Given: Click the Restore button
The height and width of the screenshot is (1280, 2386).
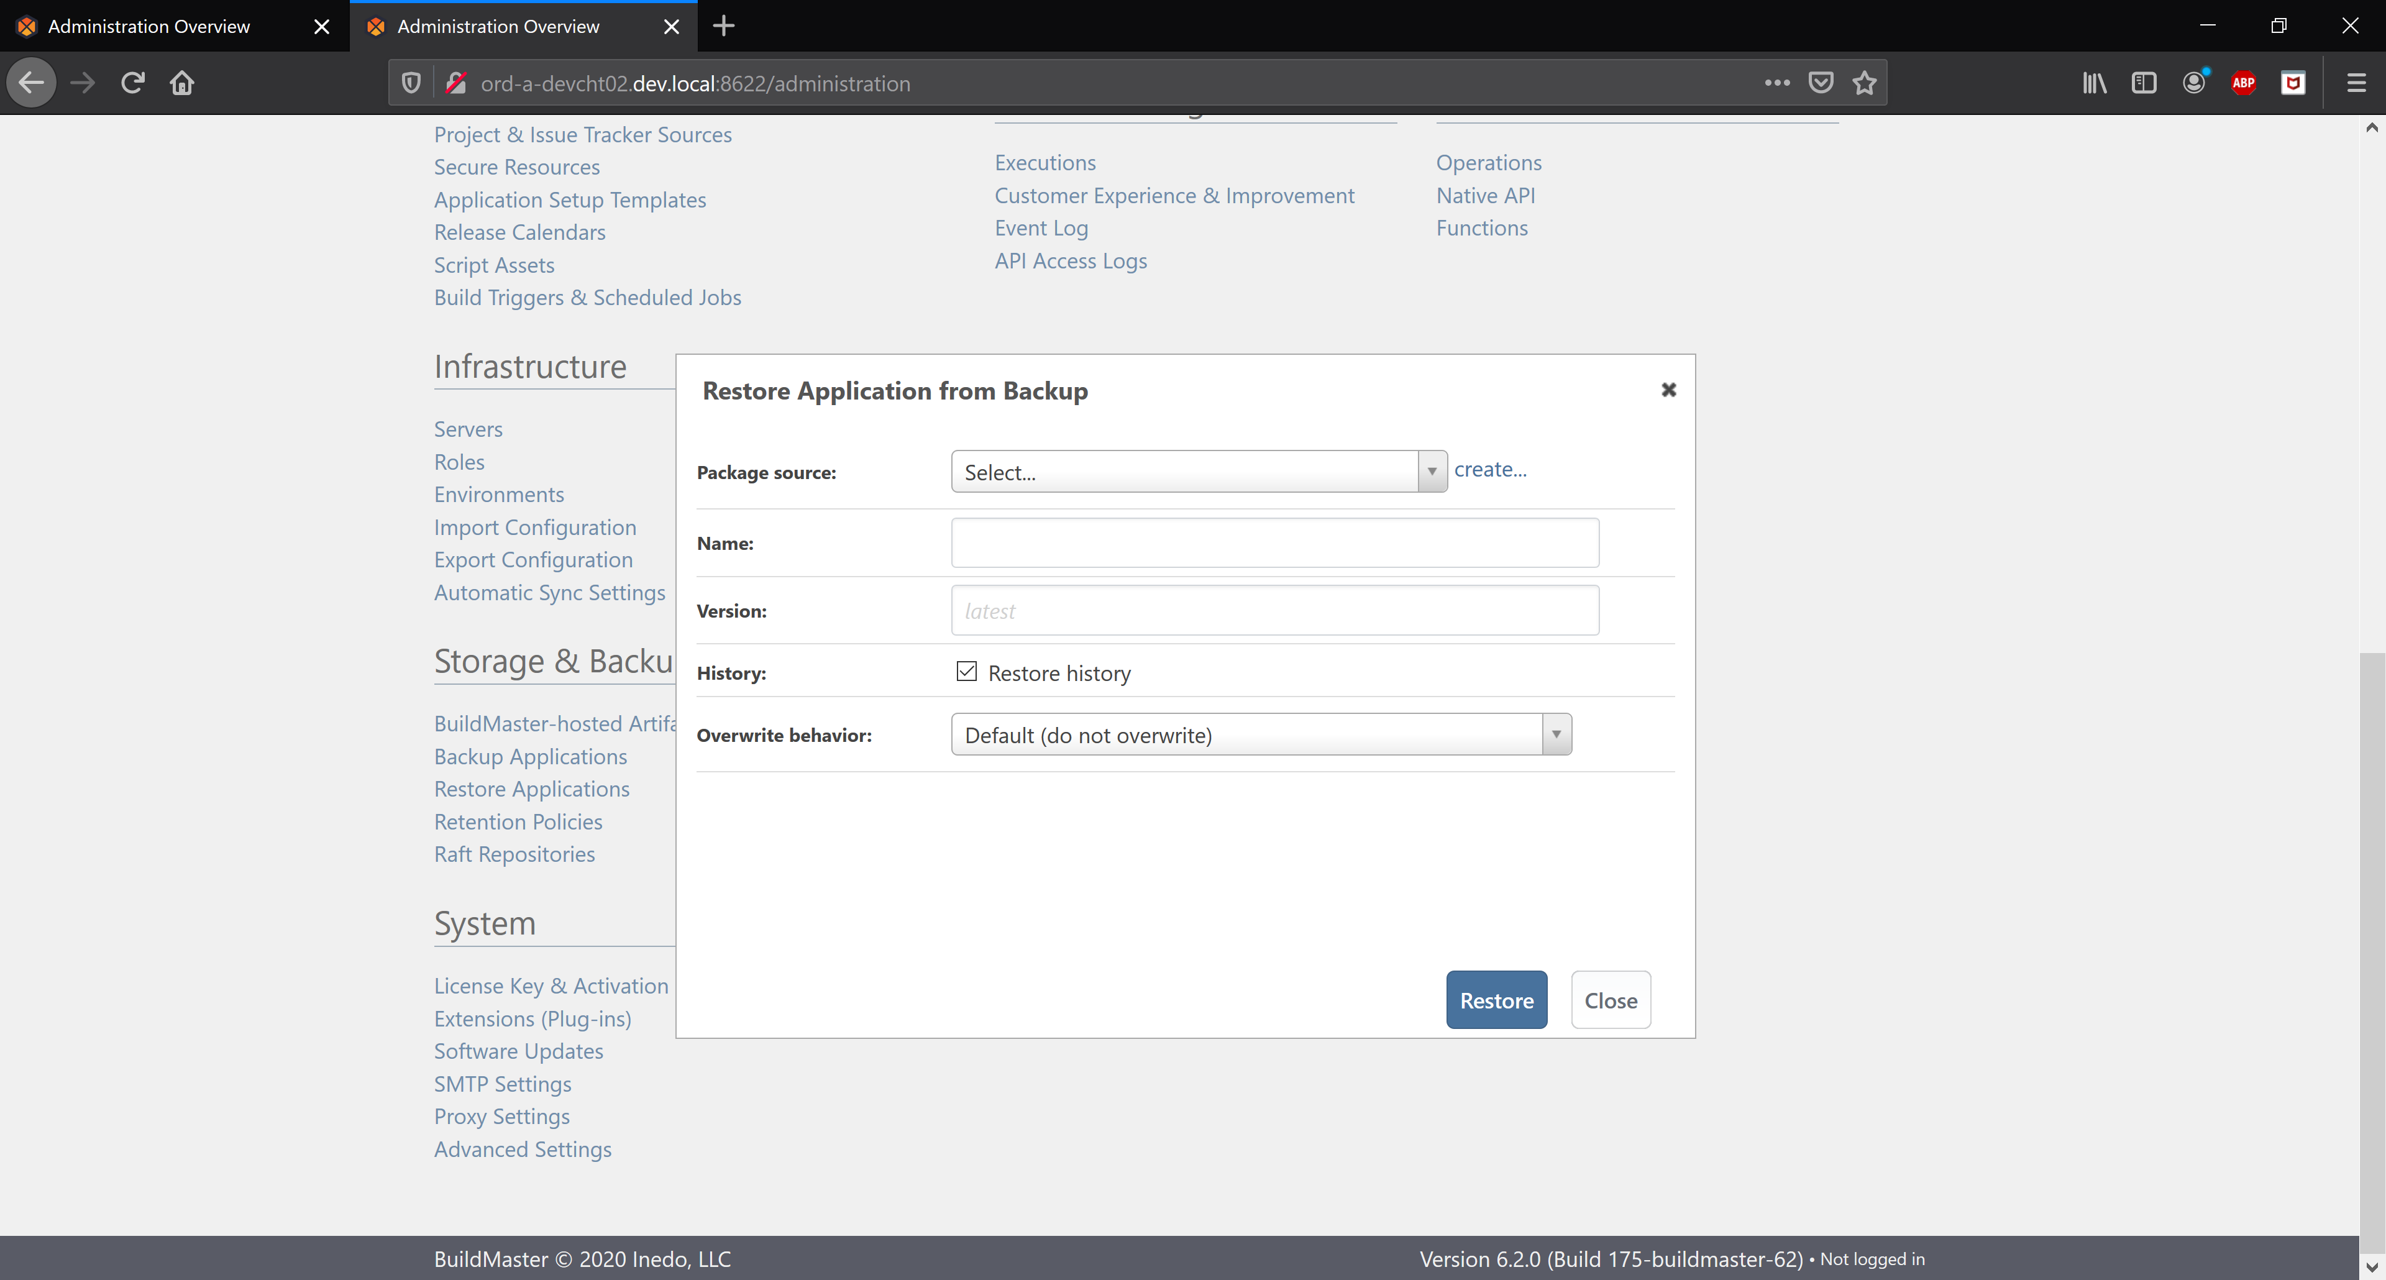Looking at the screenshot, I should 1497,1000.
